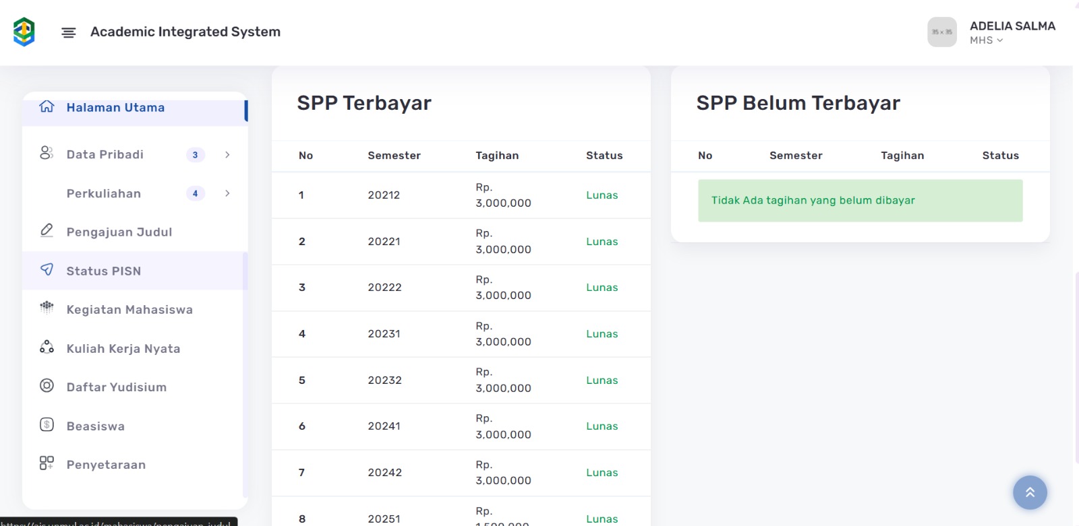Click the university logo in header
The image size is (1079, 526).
(x=24, y=32)
